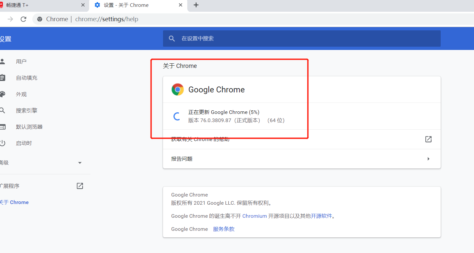Click the browser icon beside 默认浏览器
This screenshot has height=253, width=474.
tap(2, 127)
